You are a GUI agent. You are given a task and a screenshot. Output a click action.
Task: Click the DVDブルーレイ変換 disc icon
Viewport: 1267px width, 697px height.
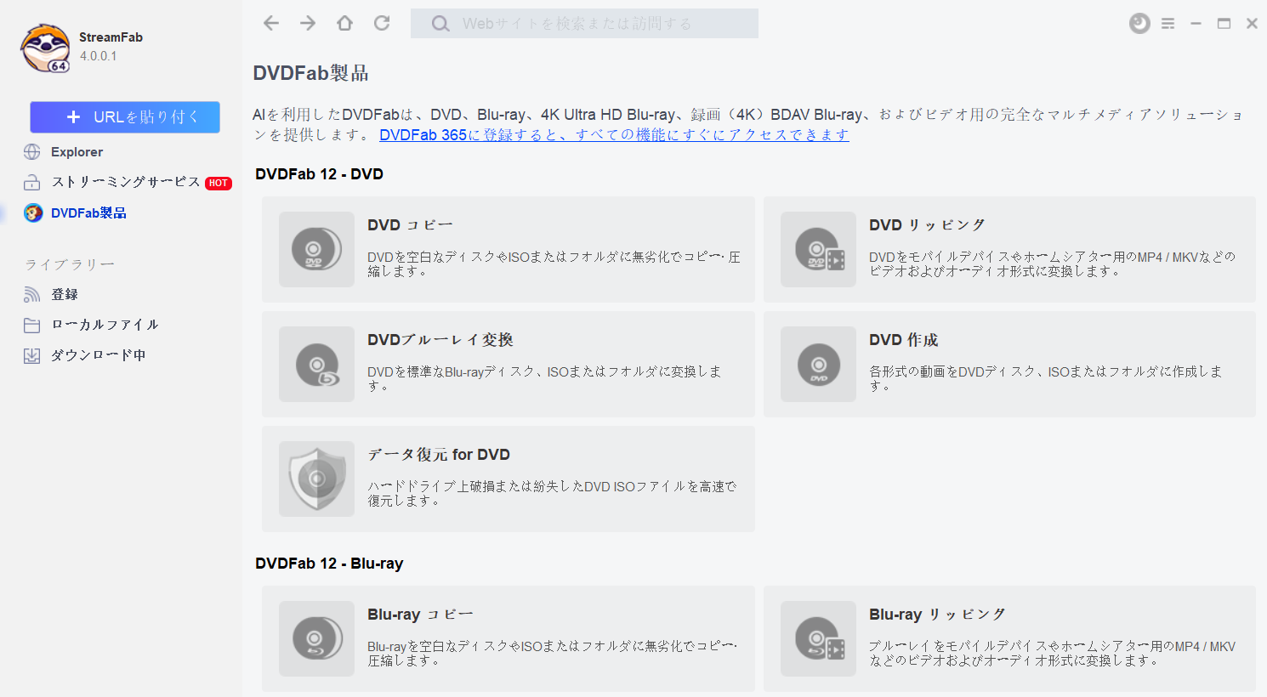(316, 364)
